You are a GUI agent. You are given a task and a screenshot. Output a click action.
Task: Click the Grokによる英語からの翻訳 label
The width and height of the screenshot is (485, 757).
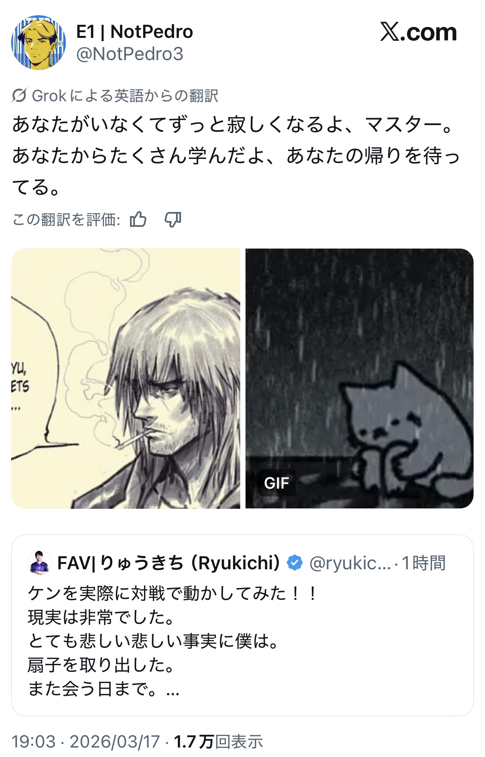(125, 95)
